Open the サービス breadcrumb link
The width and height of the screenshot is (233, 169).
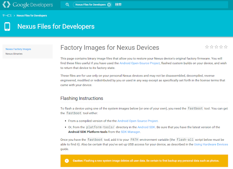(x=7, y=16)
